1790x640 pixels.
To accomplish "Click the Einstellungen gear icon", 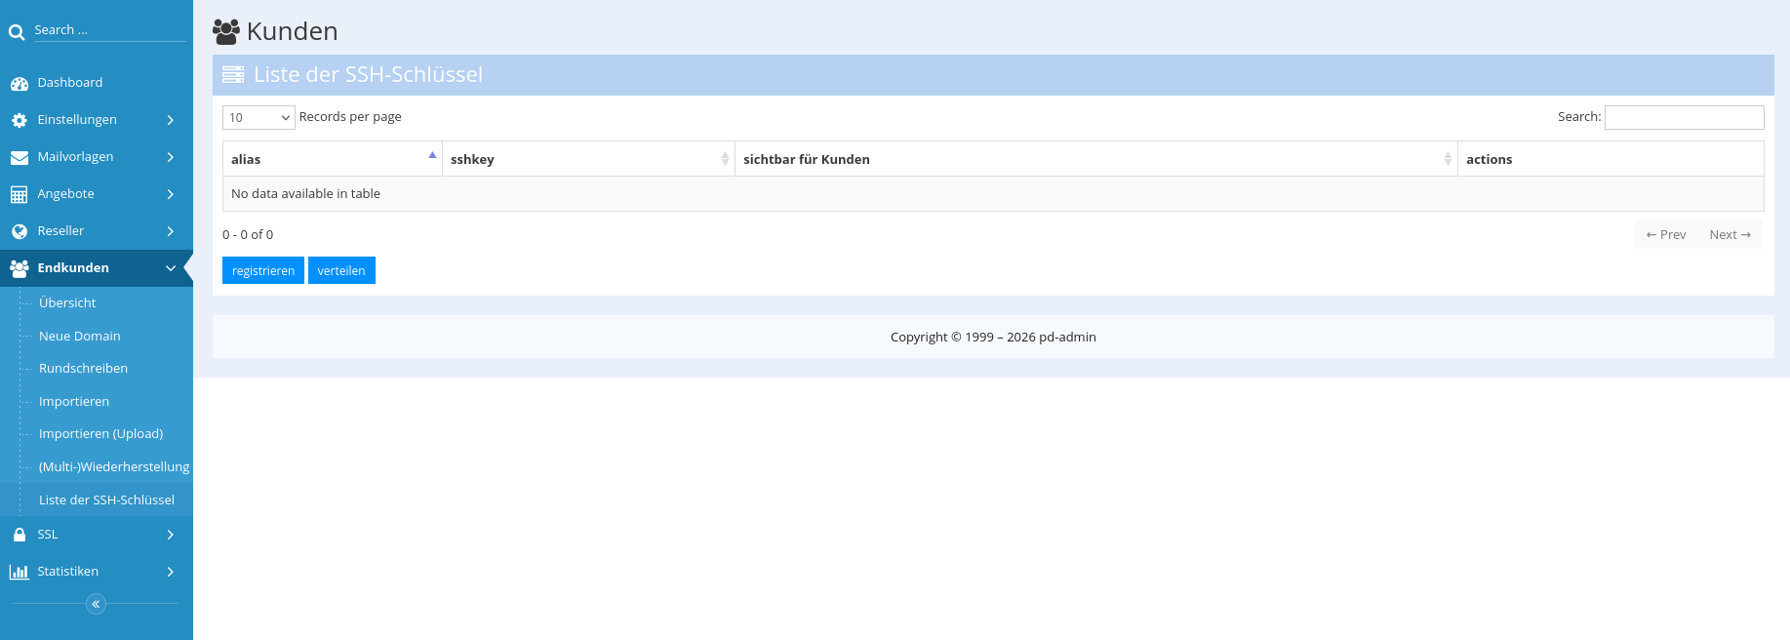I will coord(20,120).
